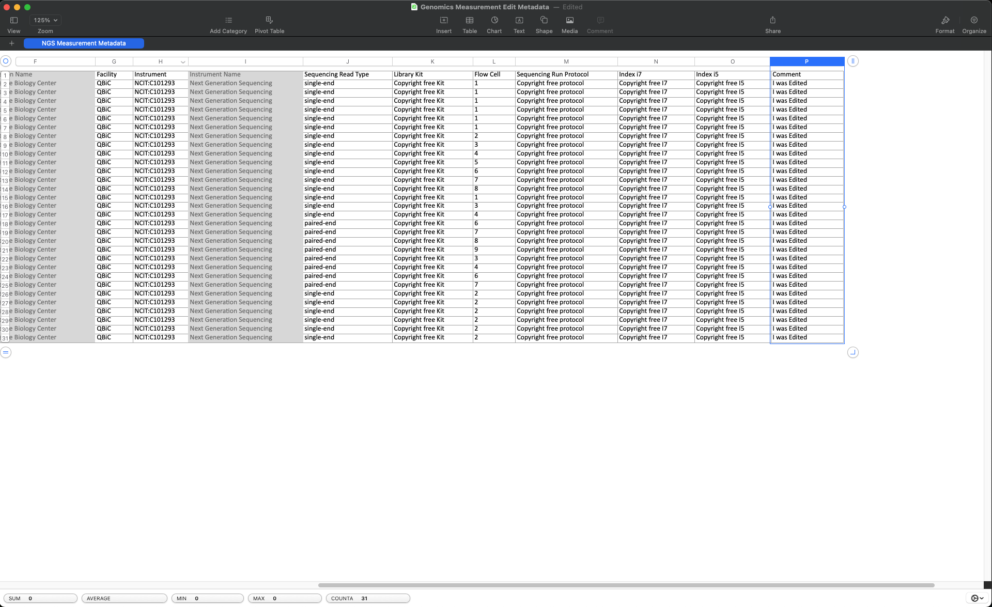Open the Chart icon in toolbar
The height and width of the screenshot is (607, 992).
coord(494,21)
